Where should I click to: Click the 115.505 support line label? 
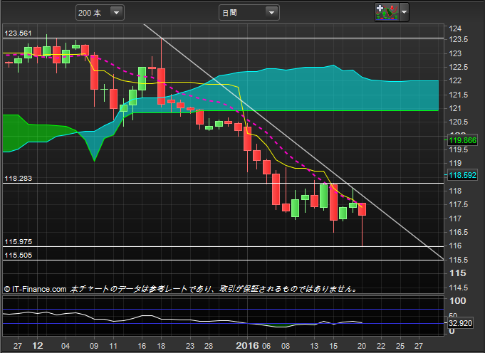click(x=18, y=255)
